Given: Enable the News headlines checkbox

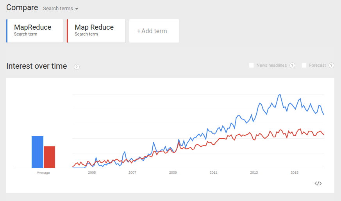Looking at the screenshot, I should (x=252, y=65).
